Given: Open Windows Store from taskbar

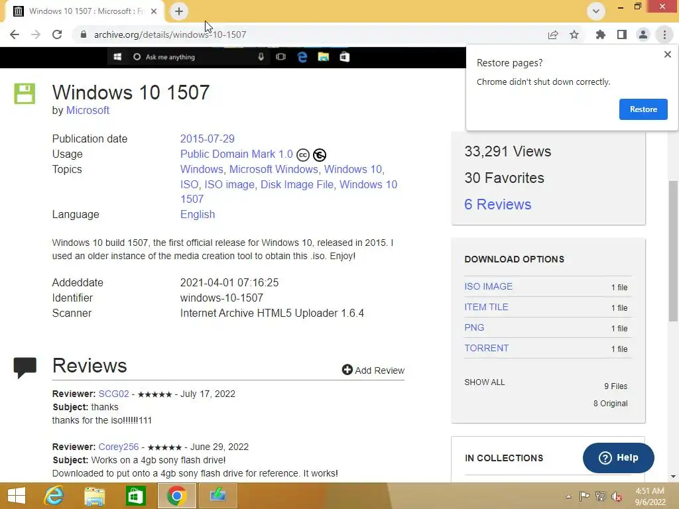Looking at the screenshot, I should [x=135, y=496].
